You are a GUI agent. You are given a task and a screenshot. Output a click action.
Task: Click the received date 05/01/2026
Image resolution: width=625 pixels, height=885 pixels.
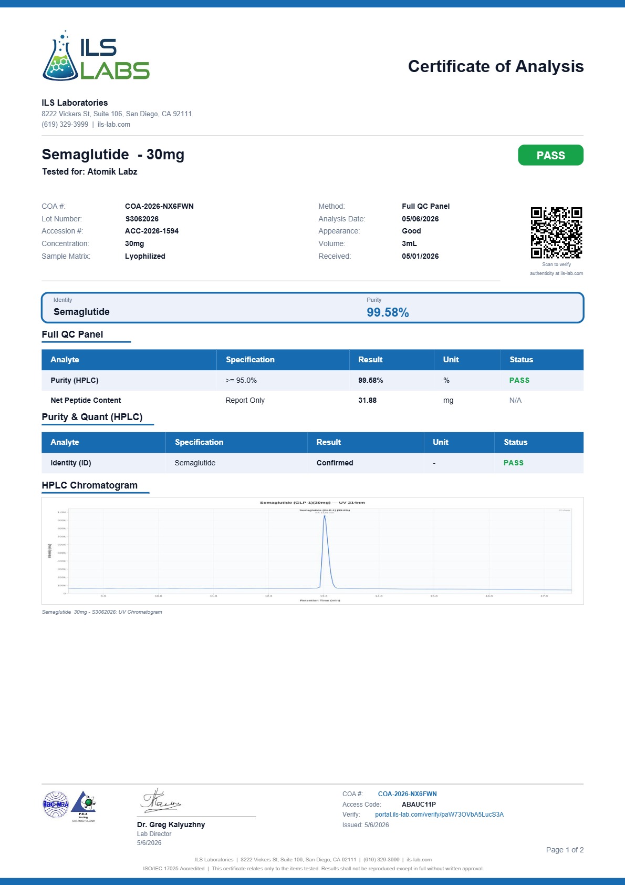tap(420, 256)
